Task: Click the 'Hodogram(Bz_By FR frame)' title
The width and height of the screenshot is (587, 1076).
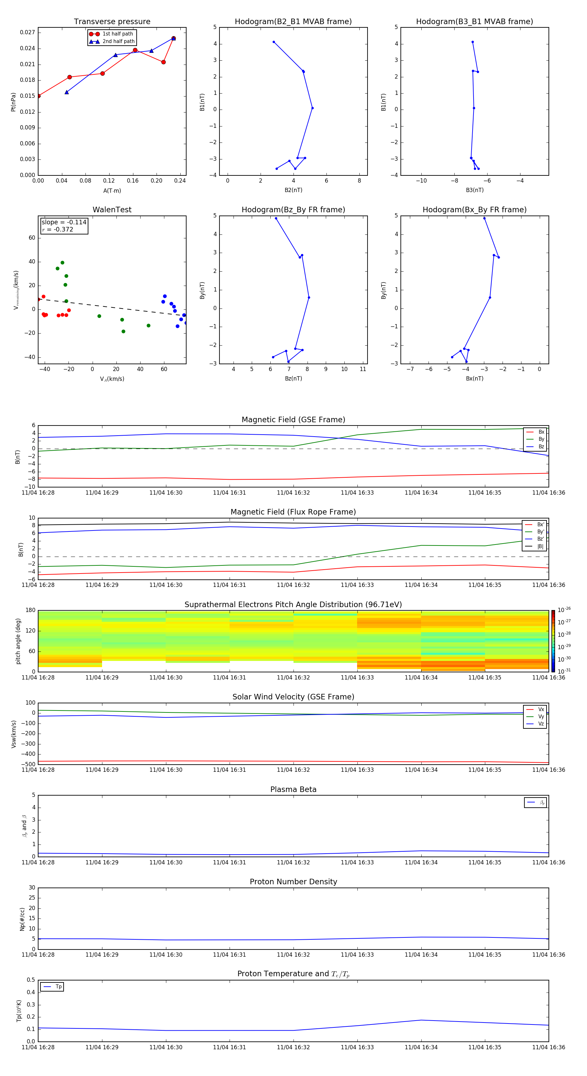Action: click(x=293, y=210)
